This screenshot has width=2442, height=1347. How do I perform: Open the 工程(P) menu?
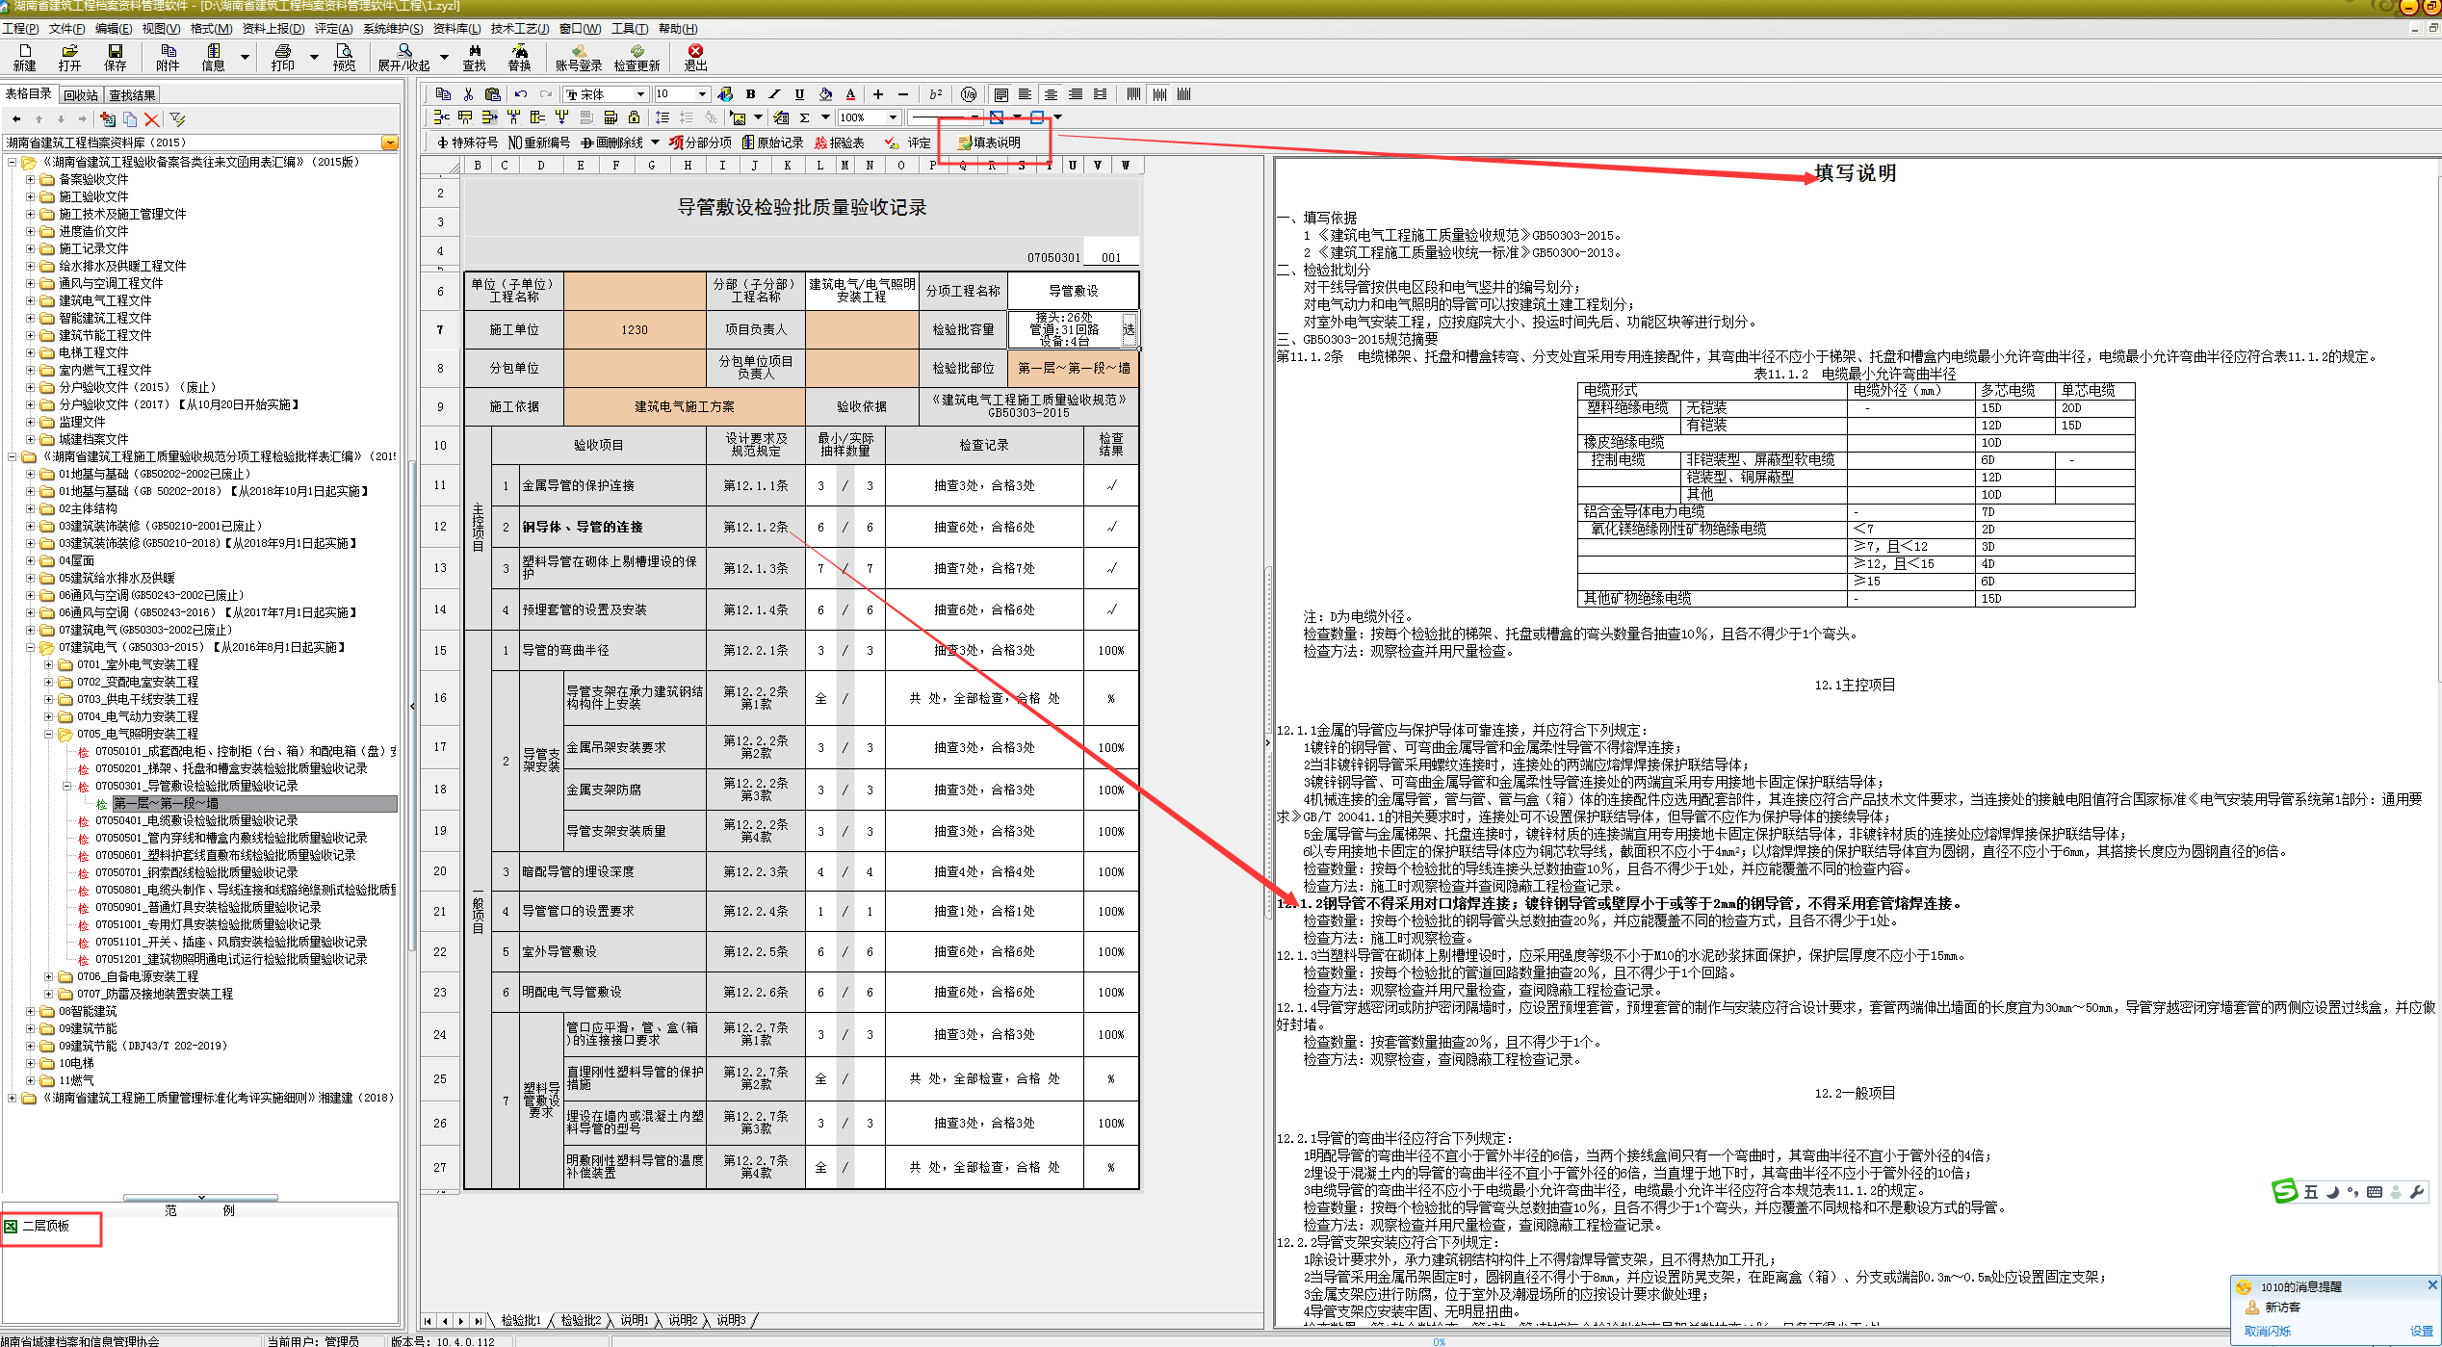coord(20,29)
